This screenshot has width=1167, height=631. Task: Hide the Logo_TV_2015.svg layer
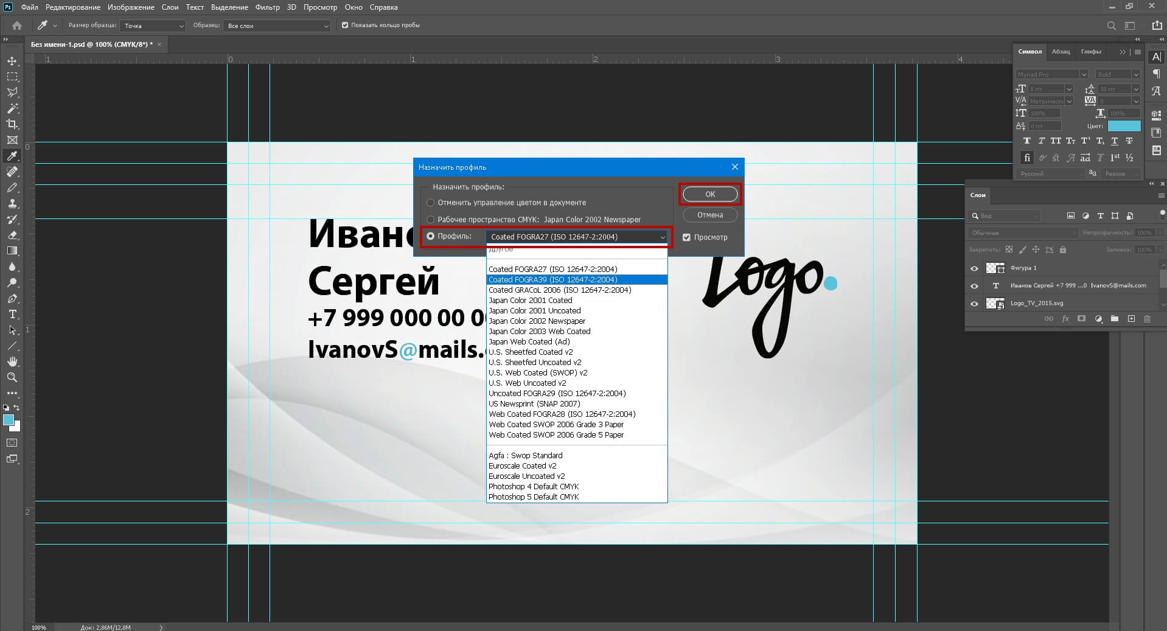click(974, 304)
